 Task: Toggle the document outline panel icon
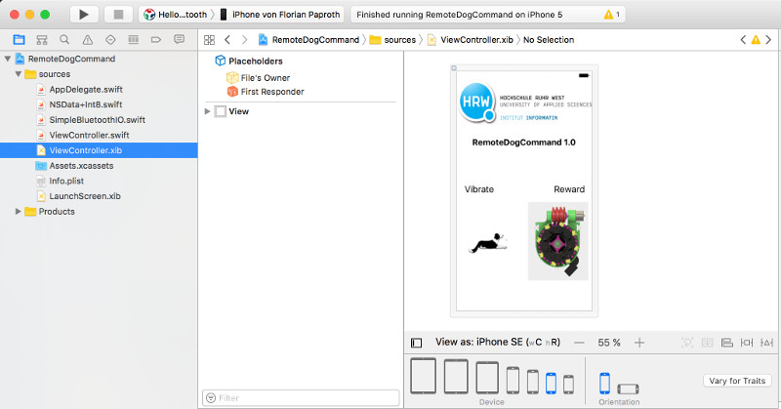point(417,343)
